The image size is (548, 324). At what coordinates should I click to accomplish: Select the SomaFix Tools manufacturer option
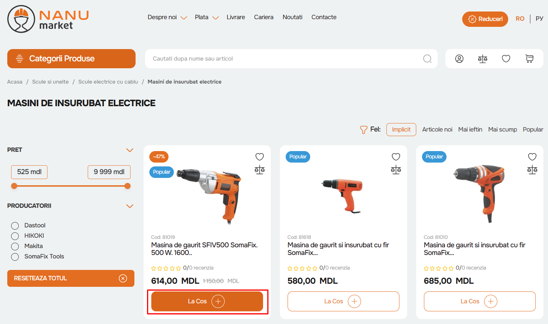point(15,257)
